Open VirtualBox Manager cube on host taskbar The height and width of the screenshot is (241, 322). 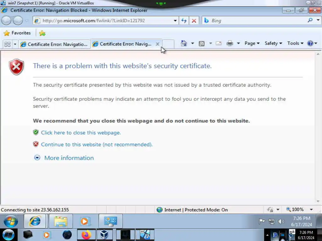pyautogui.click(x=104, y=235)
